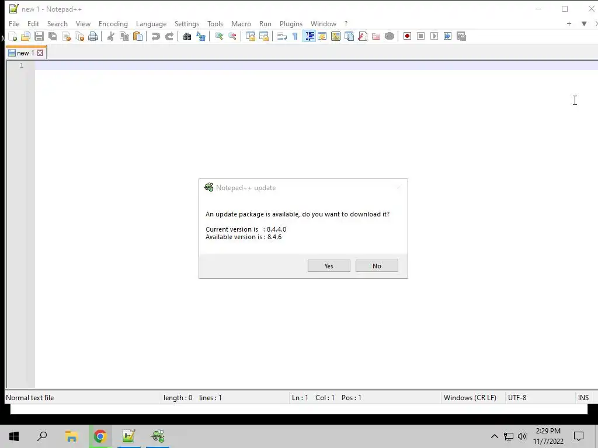
Task: Open the View menu
Action: 83,23
